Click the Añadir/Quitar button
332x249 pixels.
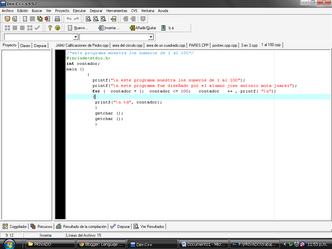[143, 28]
